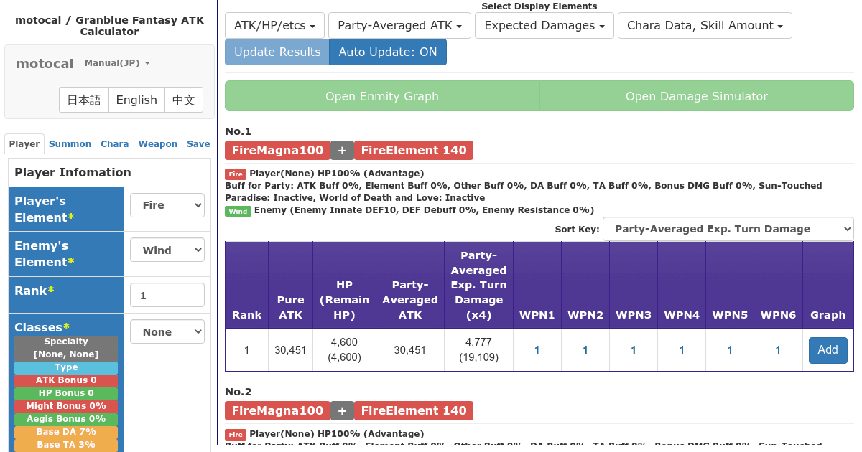862x452 pixels.
Task: Expand the Party-Averaged ATK dropdown
Action: 399,25
